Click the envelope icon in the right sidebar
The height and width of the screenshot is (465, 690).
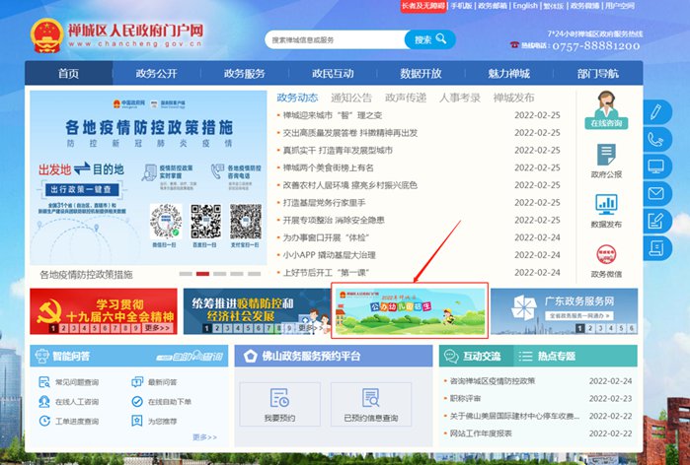[656, 194]
